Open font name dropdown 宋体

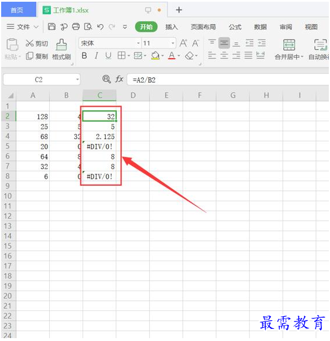point(138,43)
